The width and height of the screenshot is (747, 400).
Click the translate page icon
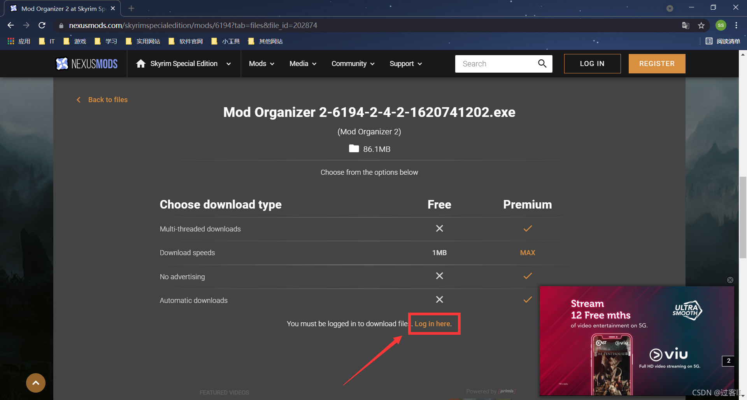pos(686,26)
